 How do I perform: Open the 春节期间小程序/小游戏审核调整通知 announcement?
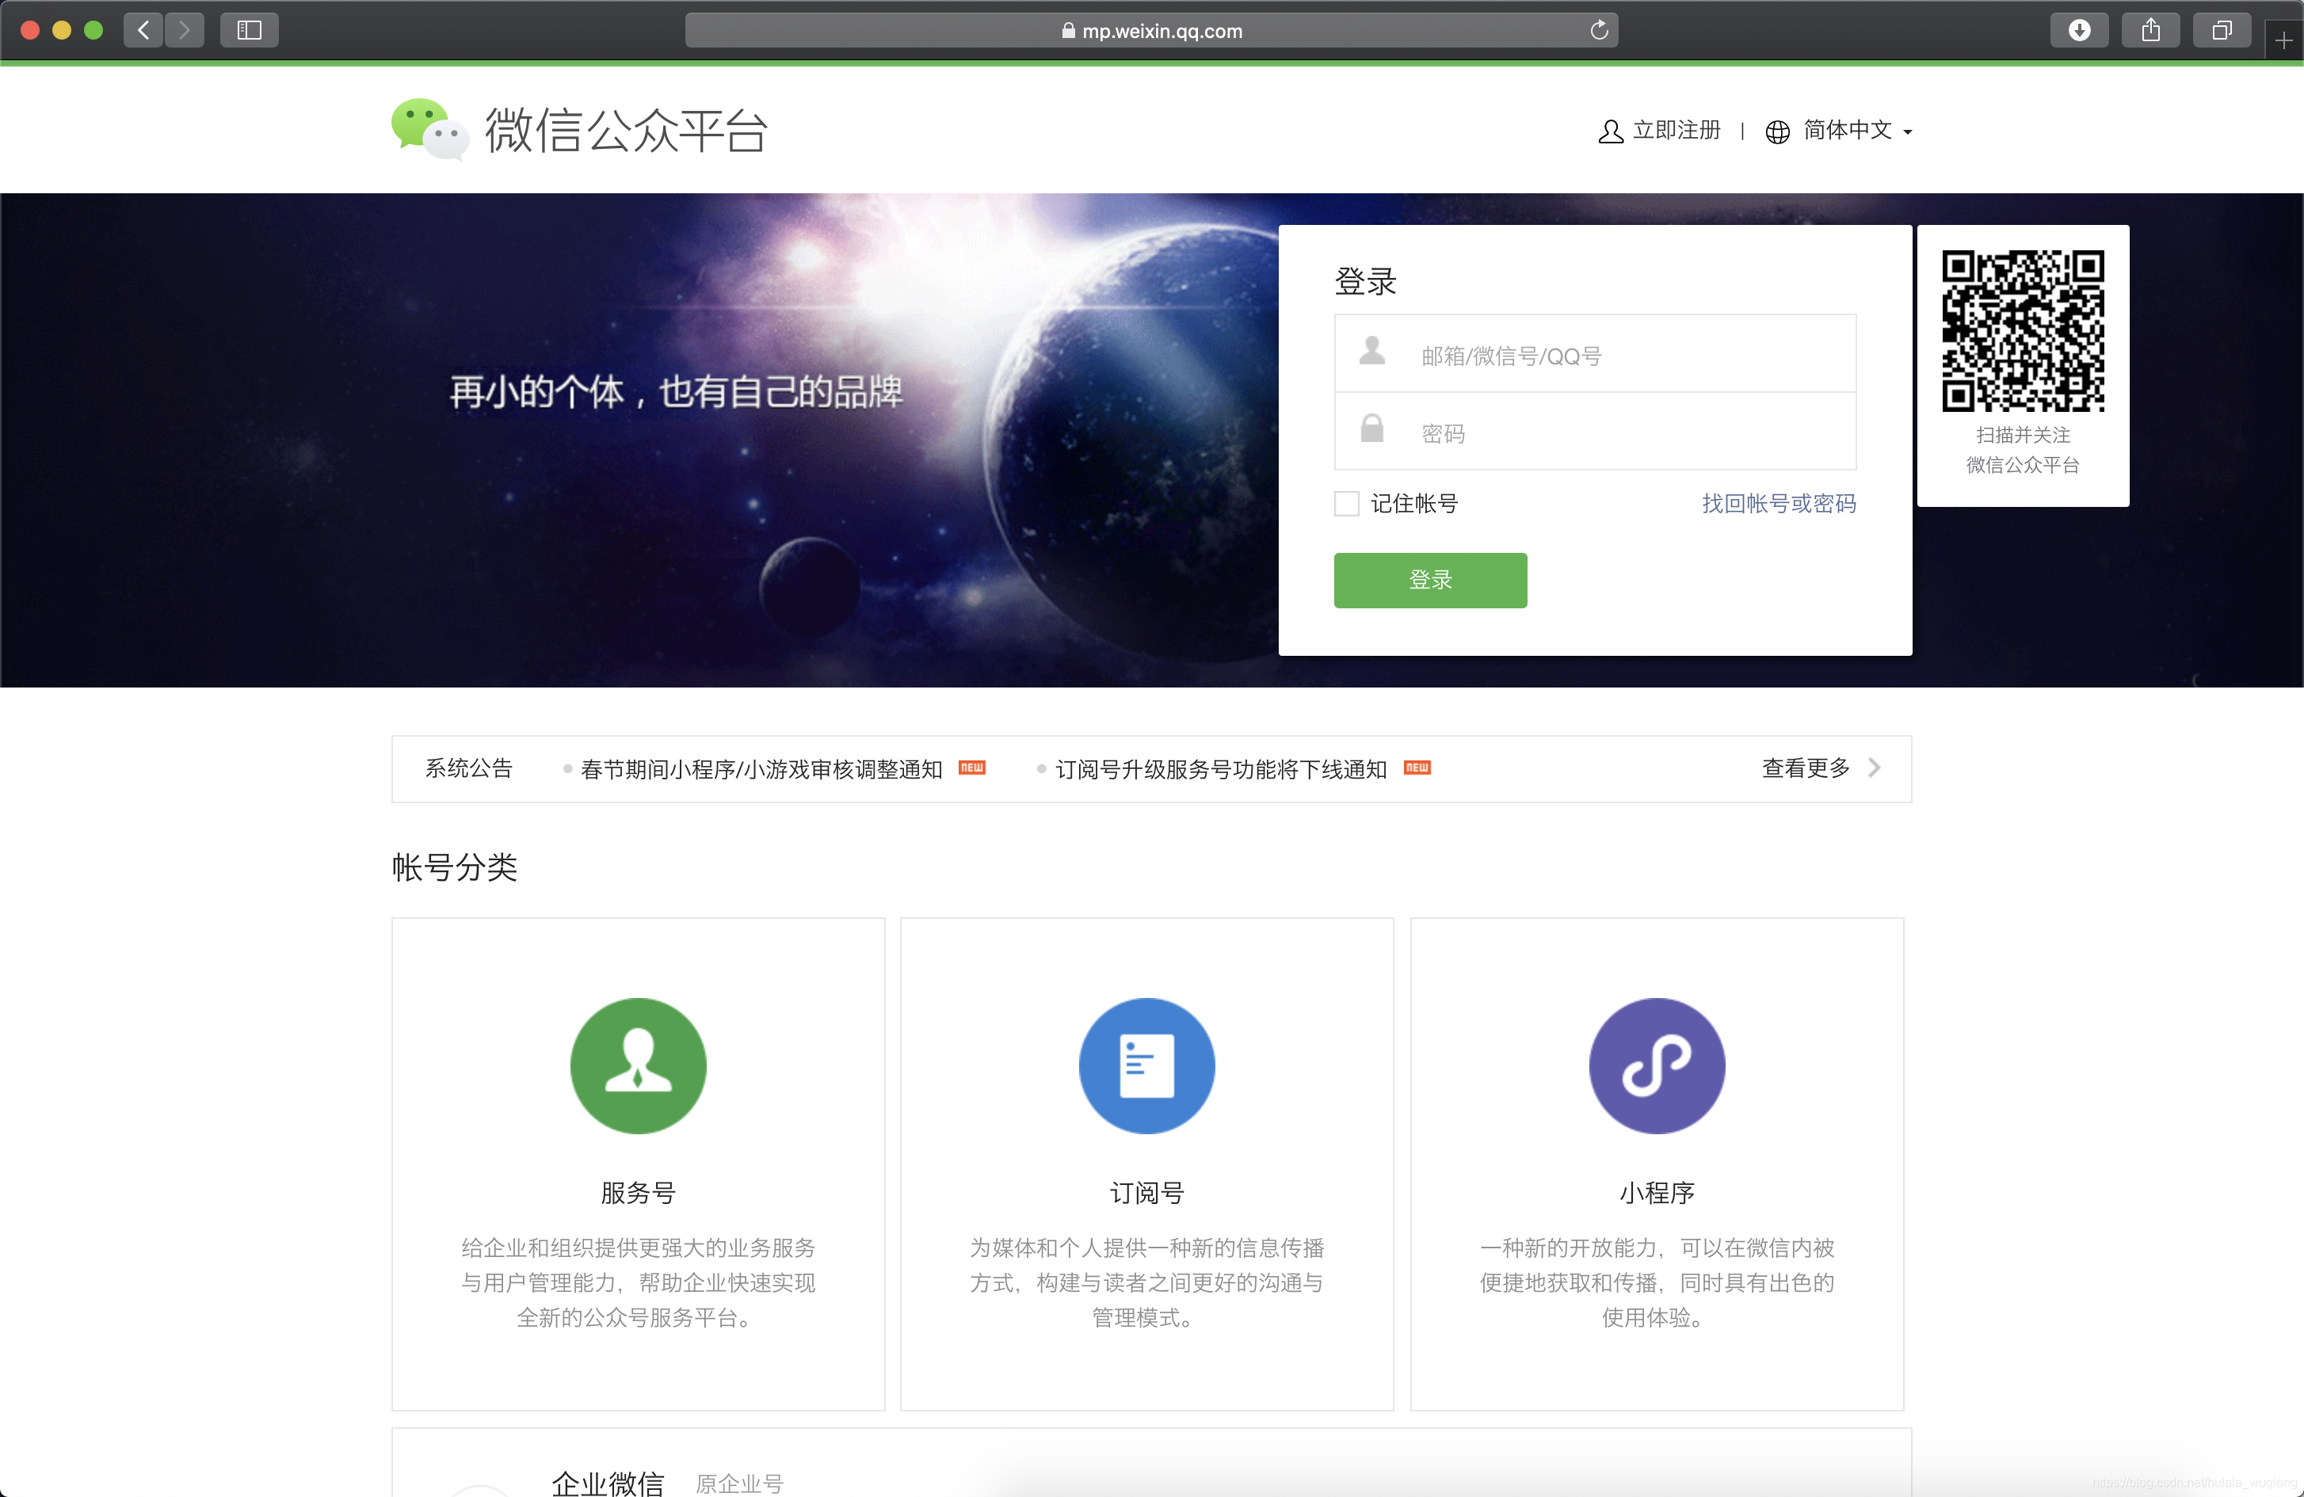pos(763,769)
